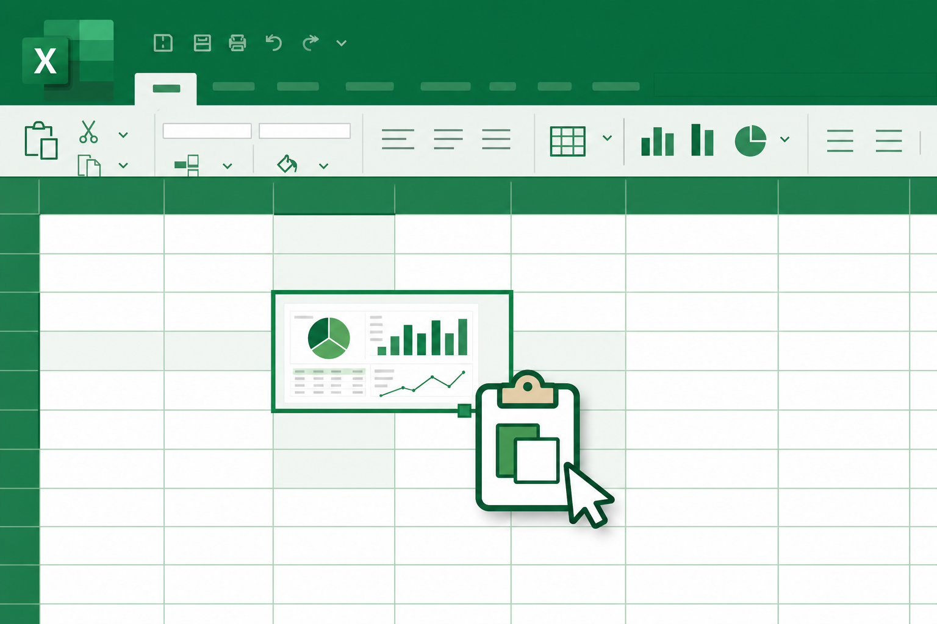Click the first blank font box in the ribbon
Screen dimensions: 937x624
[x=207, y=131]
